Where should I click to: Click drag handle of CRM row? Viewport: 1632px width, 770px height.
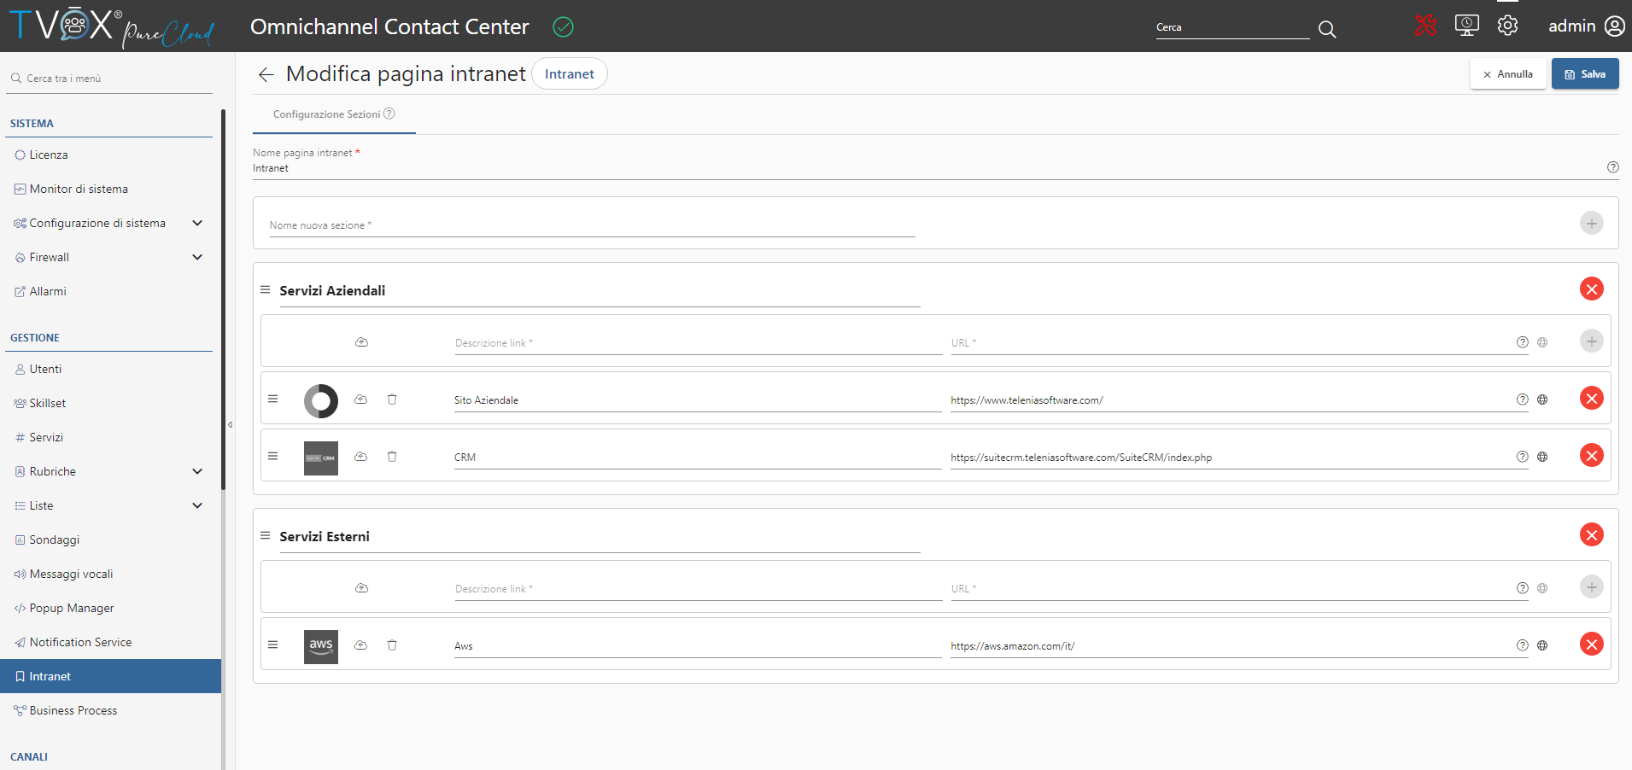point(273,457)
